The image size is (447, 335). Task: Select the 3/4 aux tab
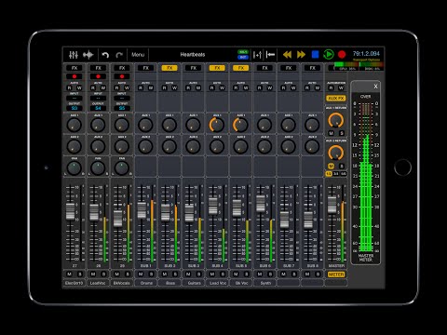coord(336,174)
